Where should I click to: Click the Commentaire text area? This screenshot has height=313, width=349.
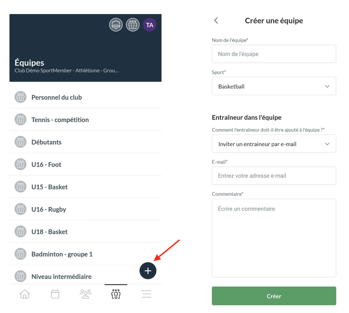point(274,238)
